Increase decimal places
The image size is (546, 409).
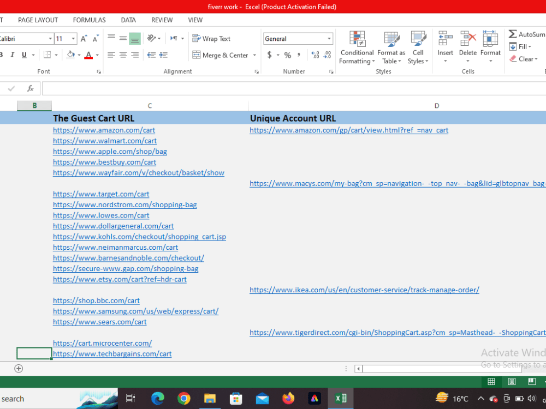[316, 55]
